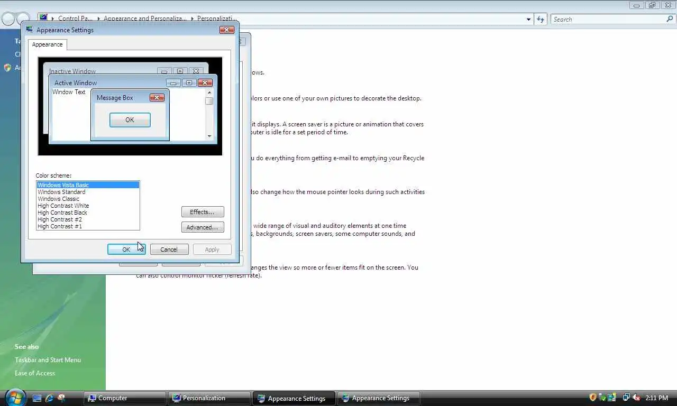Go to Appearance and Personaliza... breadcrumb

[145, 19]
